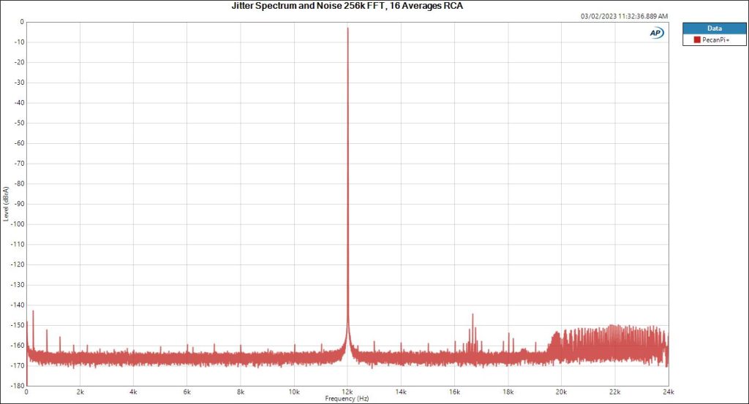Click the -100 tick on level axis

point(16,224)
